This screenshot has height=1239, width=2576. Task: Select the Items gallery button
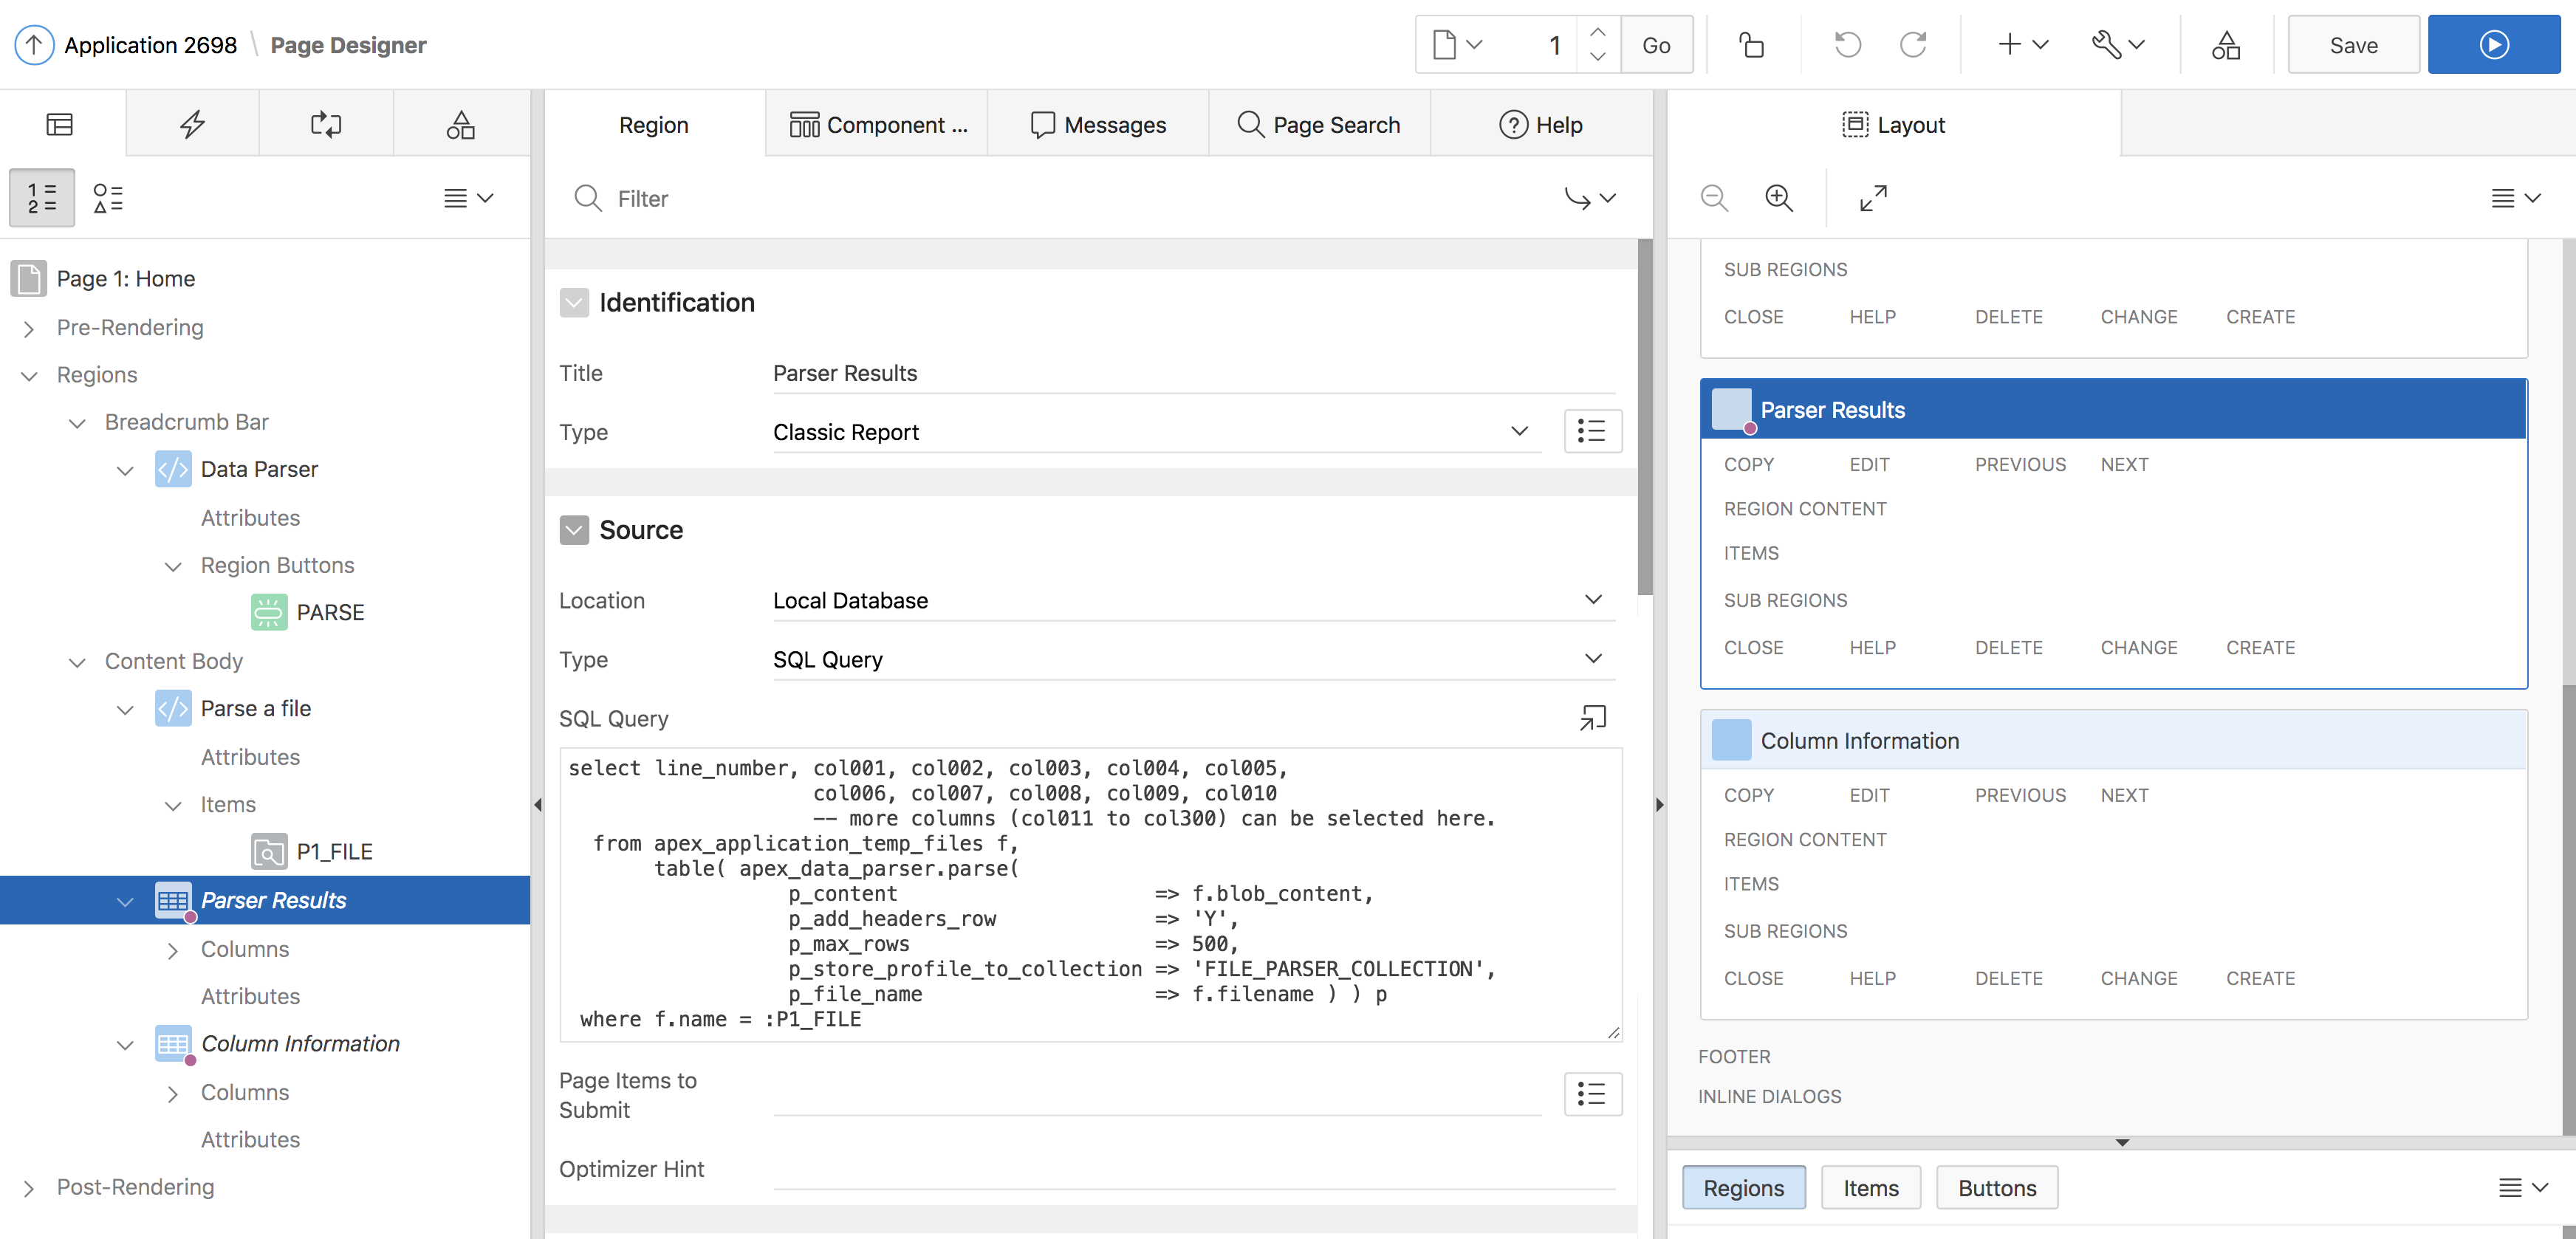(1870, 1188)
